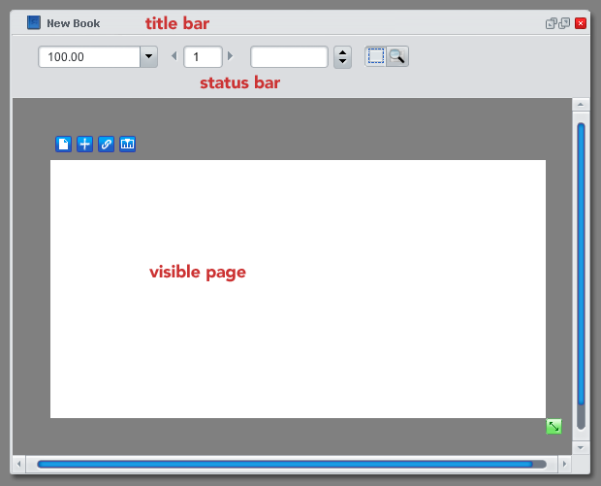The image size is (601, 486).
Task: Click the New Book window icon
Action: point(34,22)
